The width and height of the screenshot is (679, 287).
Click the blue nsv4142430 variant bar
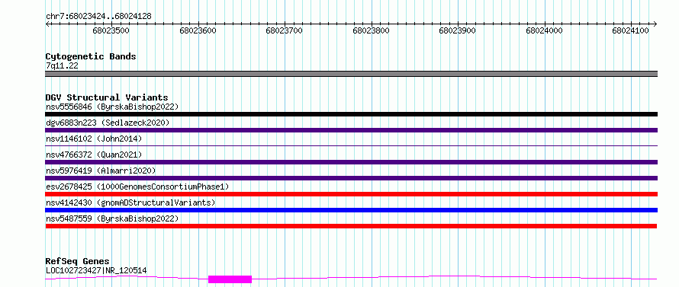[x=351, y=210]
